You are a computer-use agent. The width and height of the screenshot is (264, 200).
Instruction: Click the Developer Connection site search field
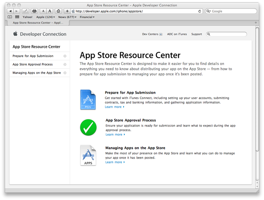[227, 34]
